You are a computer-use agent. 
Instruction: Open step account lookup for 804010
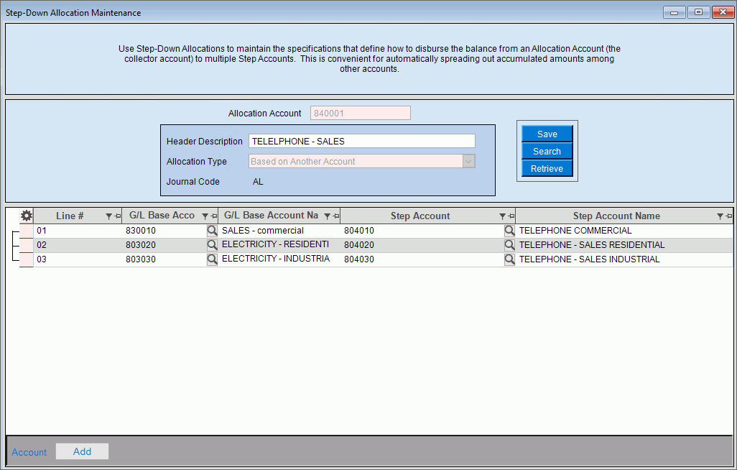(509, 231)
